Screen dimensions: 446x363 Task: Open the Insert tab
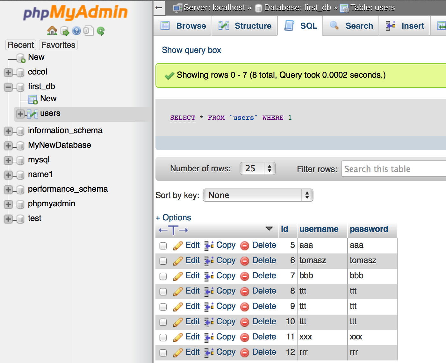(x=405, y=26)
